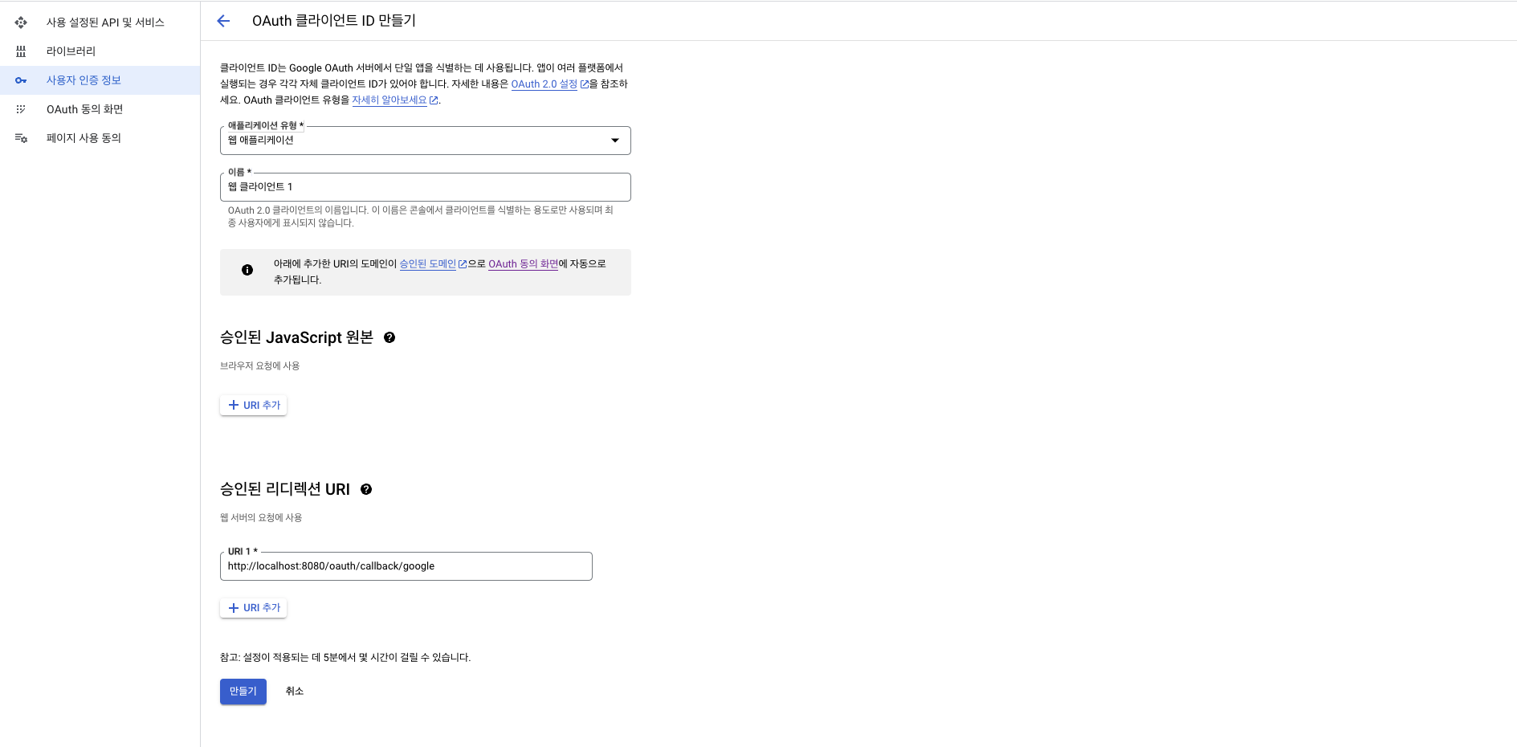Follow the 승인된 도메인 link
The width and height of the screenshot is (1517, 747).
point(428,263)
